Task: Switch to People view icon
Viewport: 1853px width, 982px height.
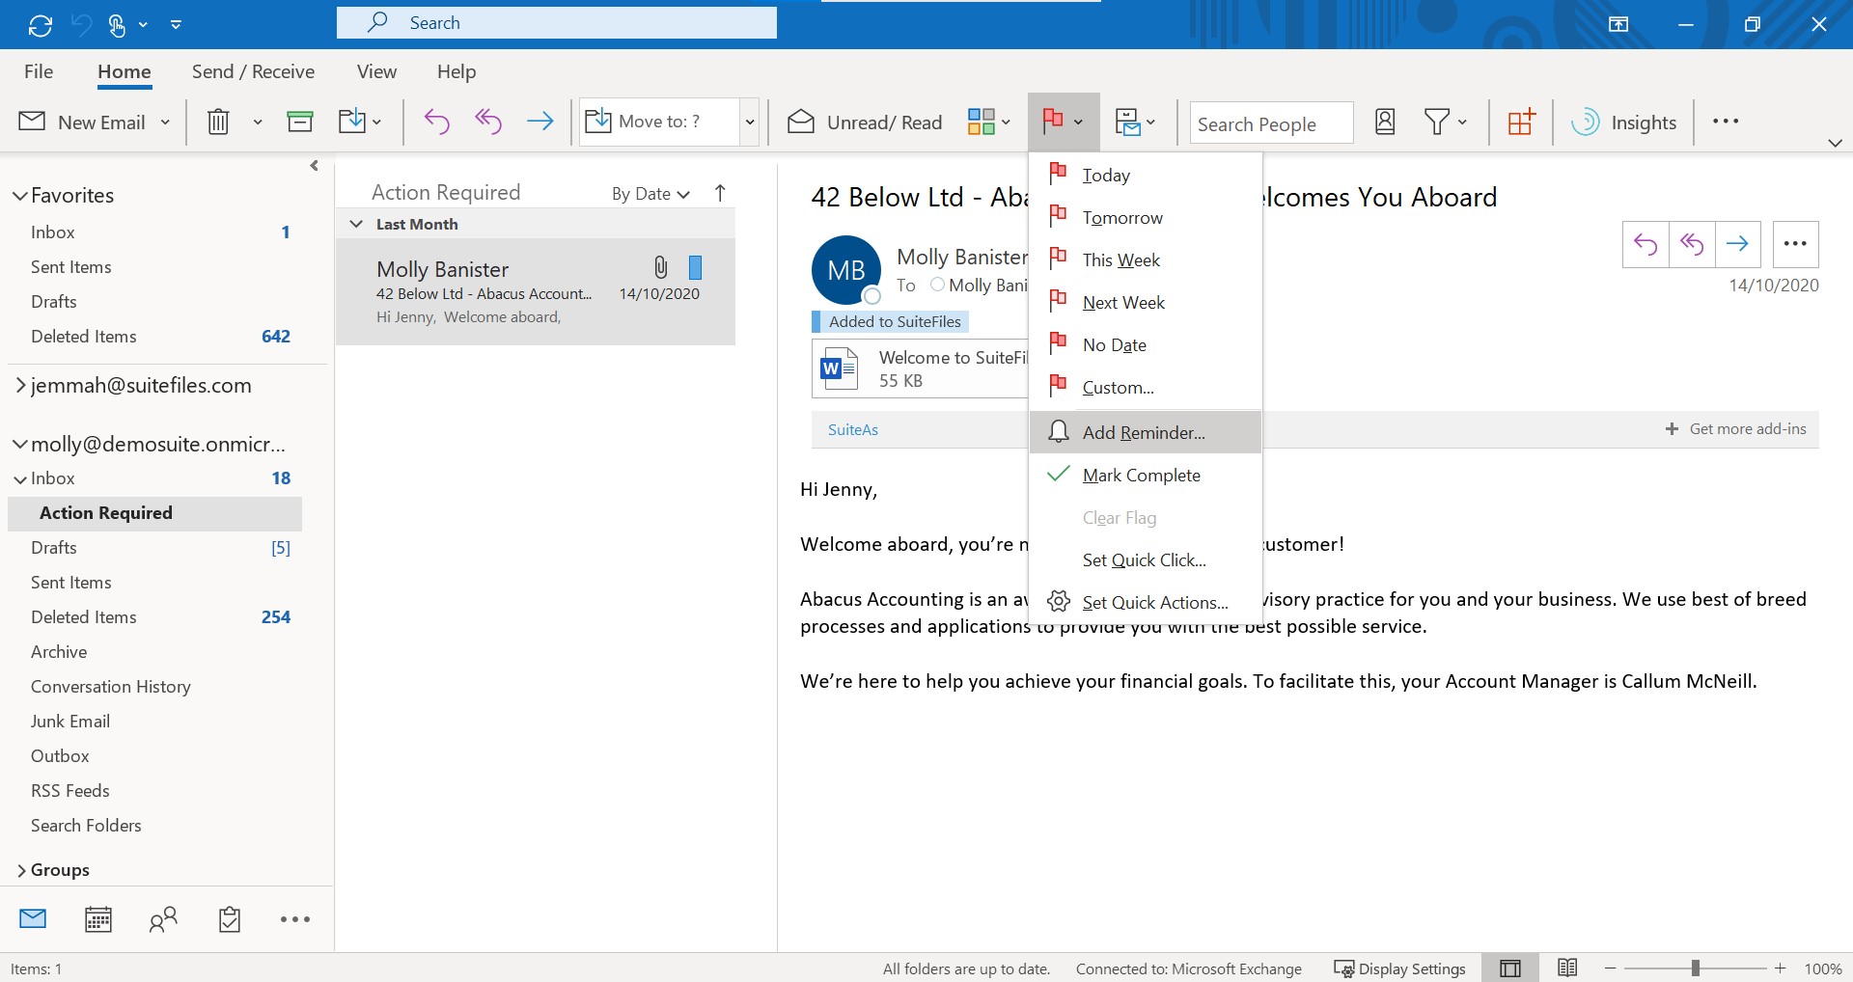Action: point(163,919)
